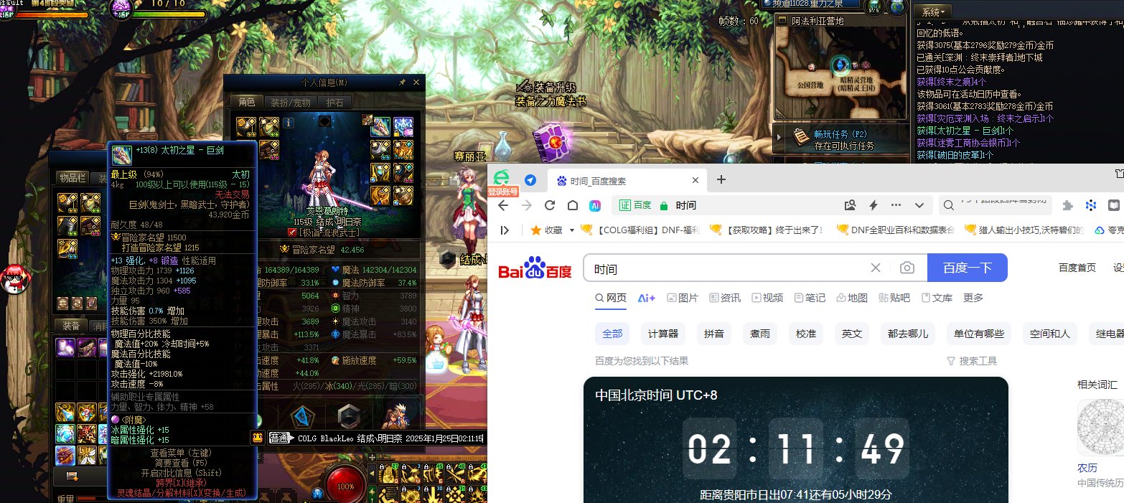Open bookmark 猎人输出小技巧
This screenshot has width=1124, height=503.
[1024, 230]
